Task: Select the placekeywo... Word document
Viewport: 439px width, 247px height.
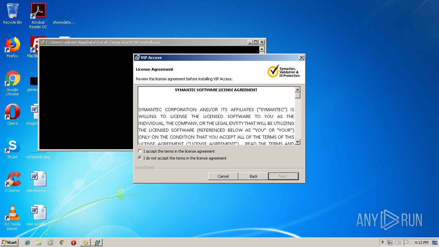Action: coord(38,182)
